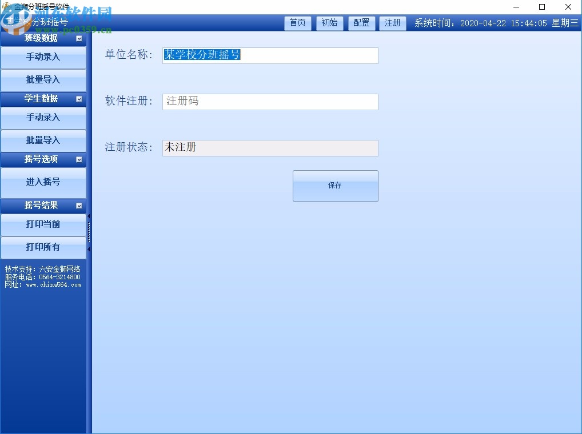The width and height of the screenshot is (582, 434).
Task: Collapse the 学生数据 section
Action: coord(79,99)
